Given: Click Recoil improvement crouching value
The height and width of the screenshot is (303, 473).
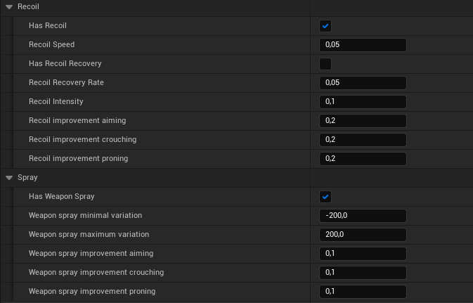Looking at the screenshot, I should 363,140.
